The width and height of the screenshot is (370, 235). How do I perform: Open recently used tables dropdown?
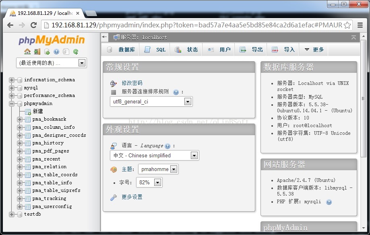[x=52, y=63]
